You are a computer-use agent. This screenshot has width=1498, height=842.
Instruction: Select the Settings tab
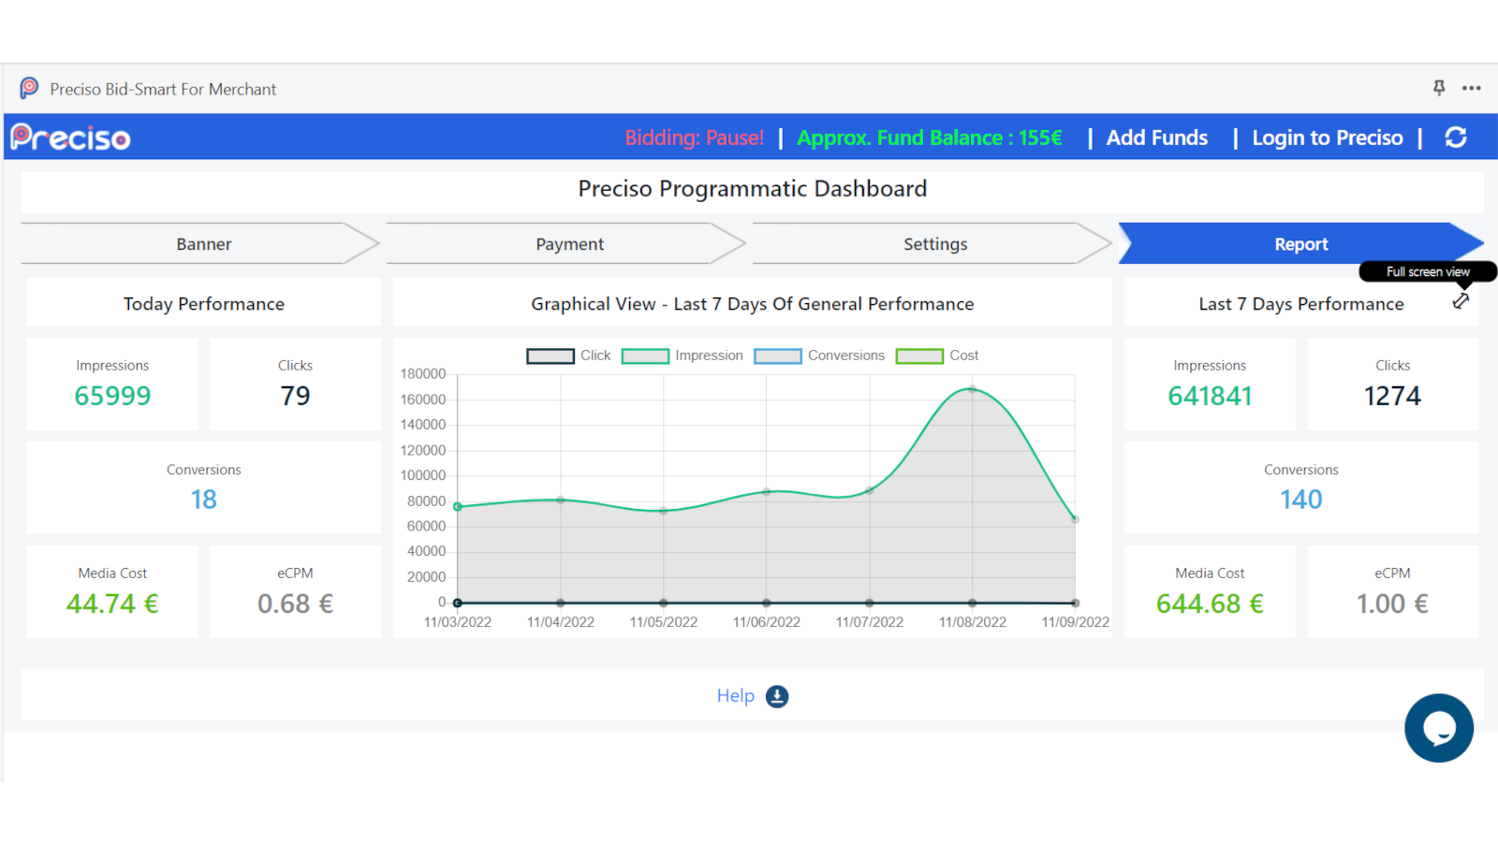pos(934,243)
